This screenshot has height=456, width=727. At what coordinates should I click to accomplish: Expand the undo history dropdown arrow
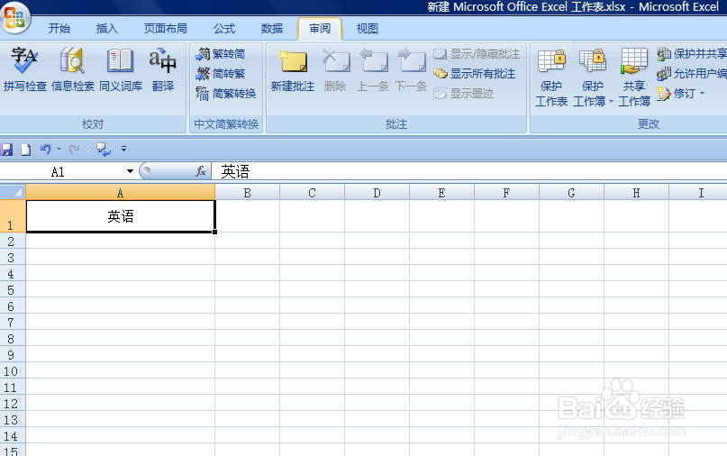point(59,150)
